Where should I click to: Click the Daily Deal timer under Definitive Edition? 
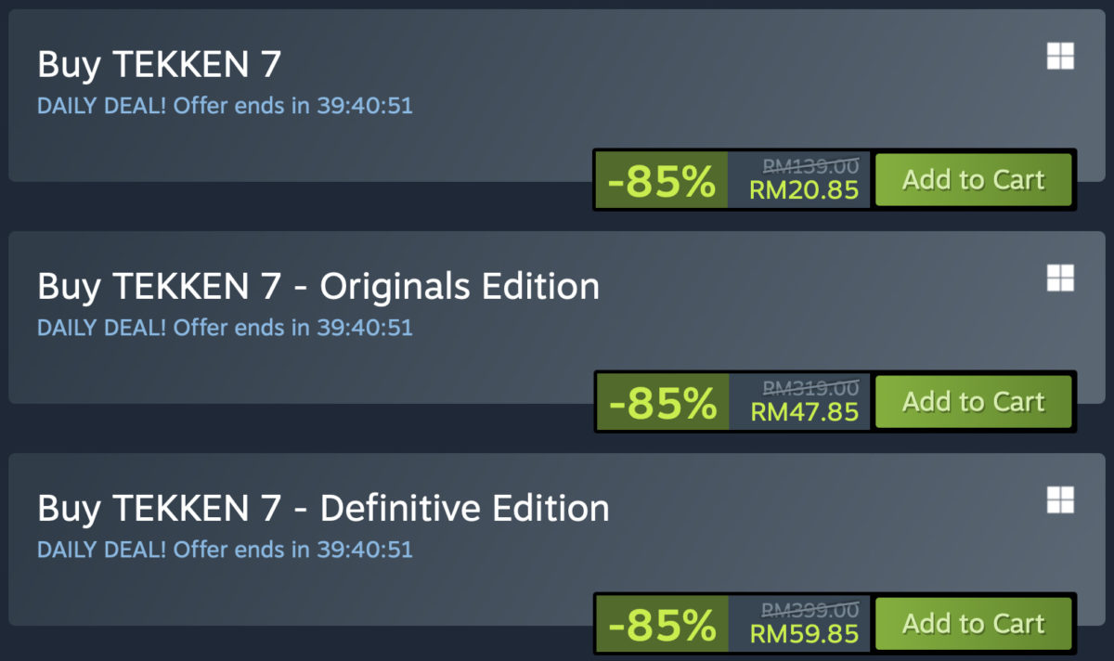click(225, 550)
